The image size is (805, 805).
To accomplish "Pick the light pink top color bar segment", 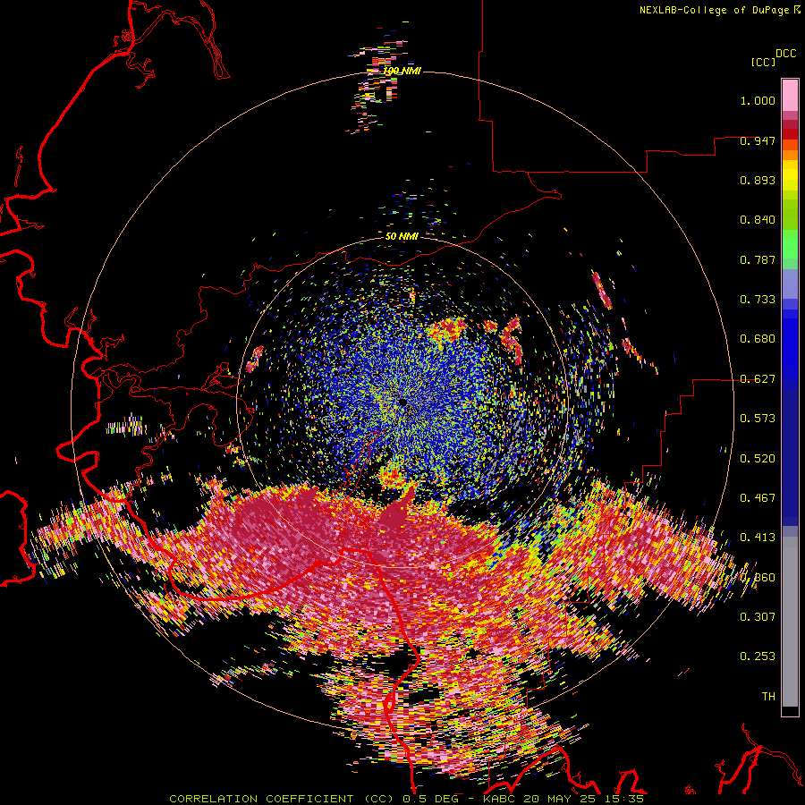I will pyautogui.click(x=790, y=95).
